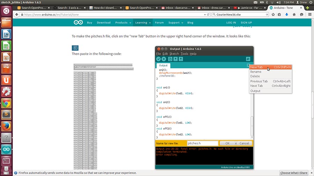Open the Forum link in site nav
The height and width of the screenshot is (176, 314).
point(159,23)
